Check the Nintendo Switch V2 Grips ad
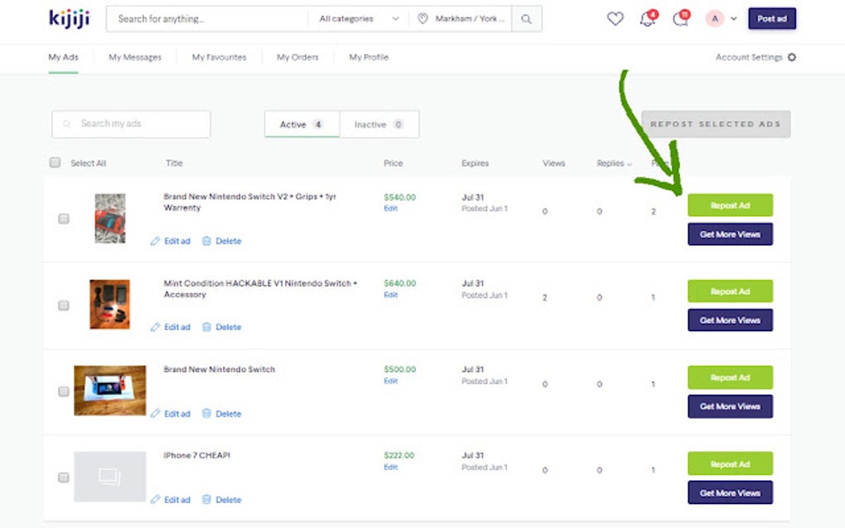This screenshot has width=845, height=528. [64, 219]
